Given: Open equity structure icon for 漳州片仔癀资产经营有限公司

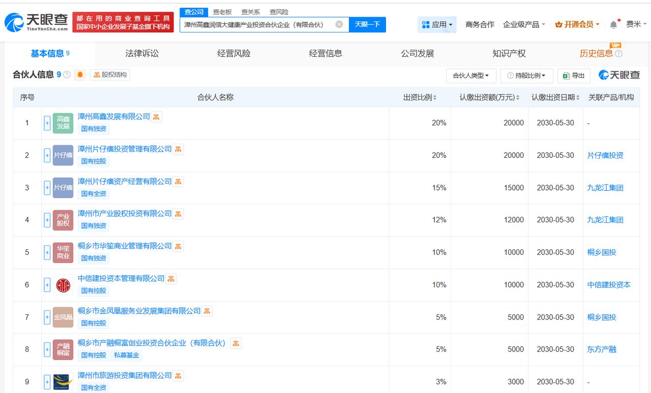Looking at the screenshot, I should tap(178, 182).
